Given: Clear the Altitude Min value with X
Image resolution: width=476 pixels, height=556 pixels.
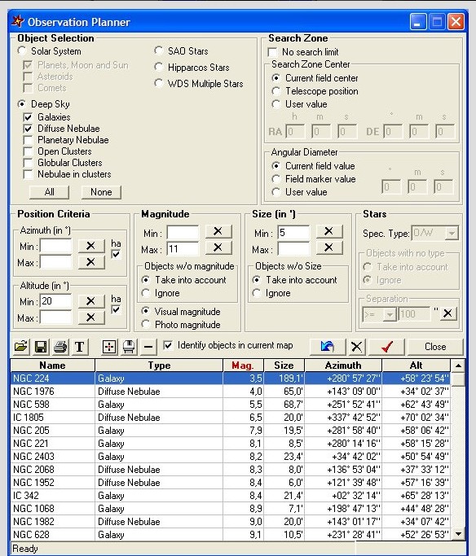Looking at the screenshot, I should pyautogui.click(x=91, y=300).
